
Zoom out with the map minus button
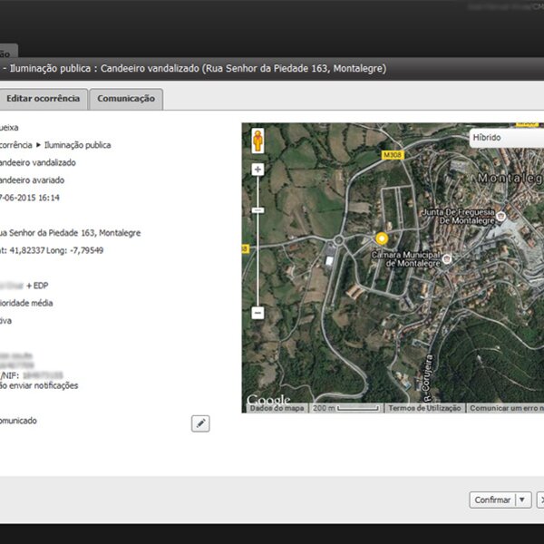[257, 313]
